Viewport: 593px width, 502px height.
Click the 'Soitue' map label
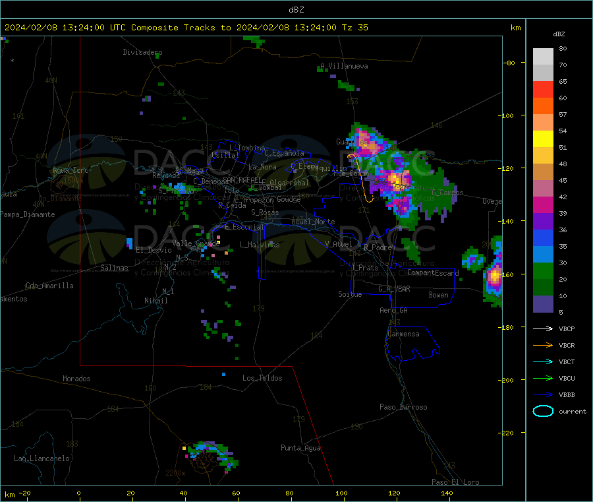click(350, 294)
